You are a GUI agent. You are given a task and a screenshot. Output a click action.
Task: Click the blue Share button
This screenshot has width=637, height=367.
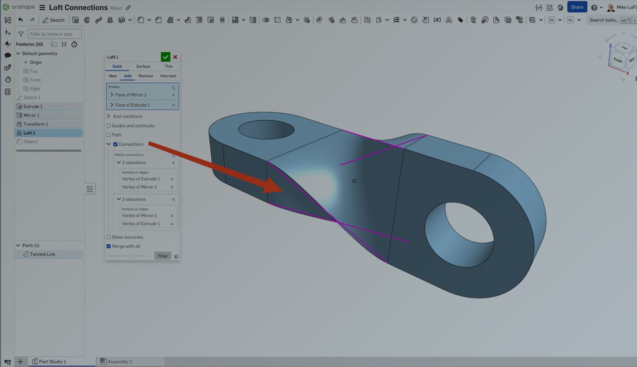pyautogui.click(x=577, y=7)
